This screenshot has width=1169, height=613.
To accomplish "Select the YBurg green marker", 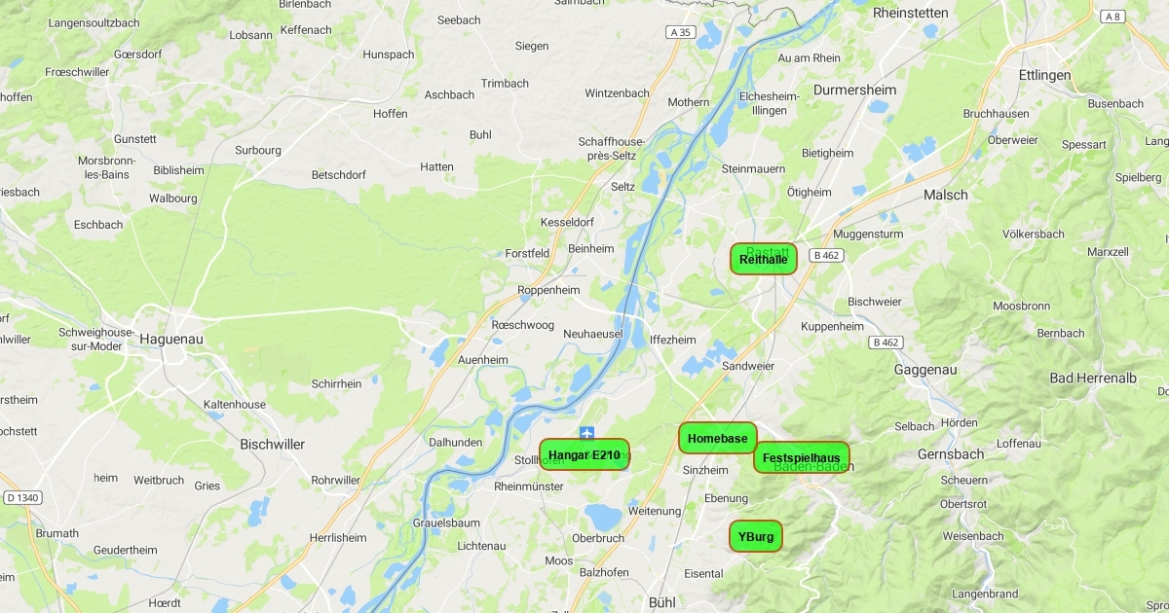I will [x=756, y=536].
